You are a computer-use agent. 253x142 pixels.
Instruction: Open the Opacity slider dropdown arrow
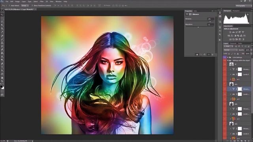(251, 50)
